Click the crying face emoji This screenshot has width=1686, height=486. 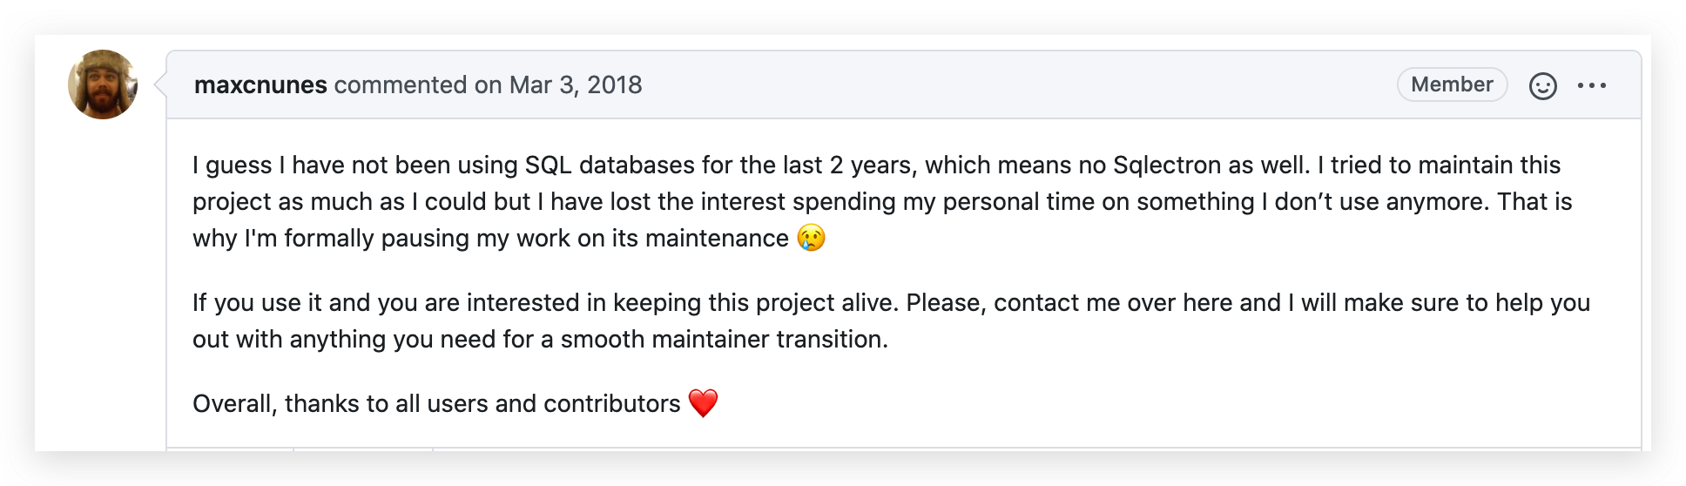coord(812,238)
